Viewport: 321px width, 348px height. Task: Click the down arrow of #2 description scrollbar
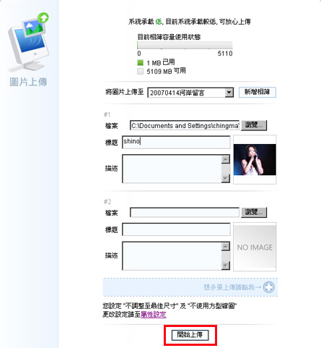coord(226,266)
